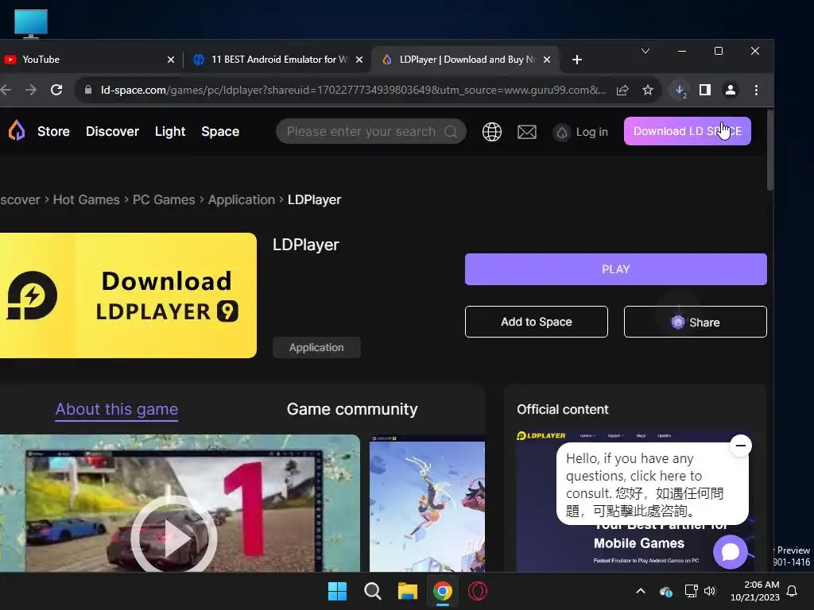Screen dimensions: 814x610
Task: Open Windows Start menu
Action: (x=337, y=591)
